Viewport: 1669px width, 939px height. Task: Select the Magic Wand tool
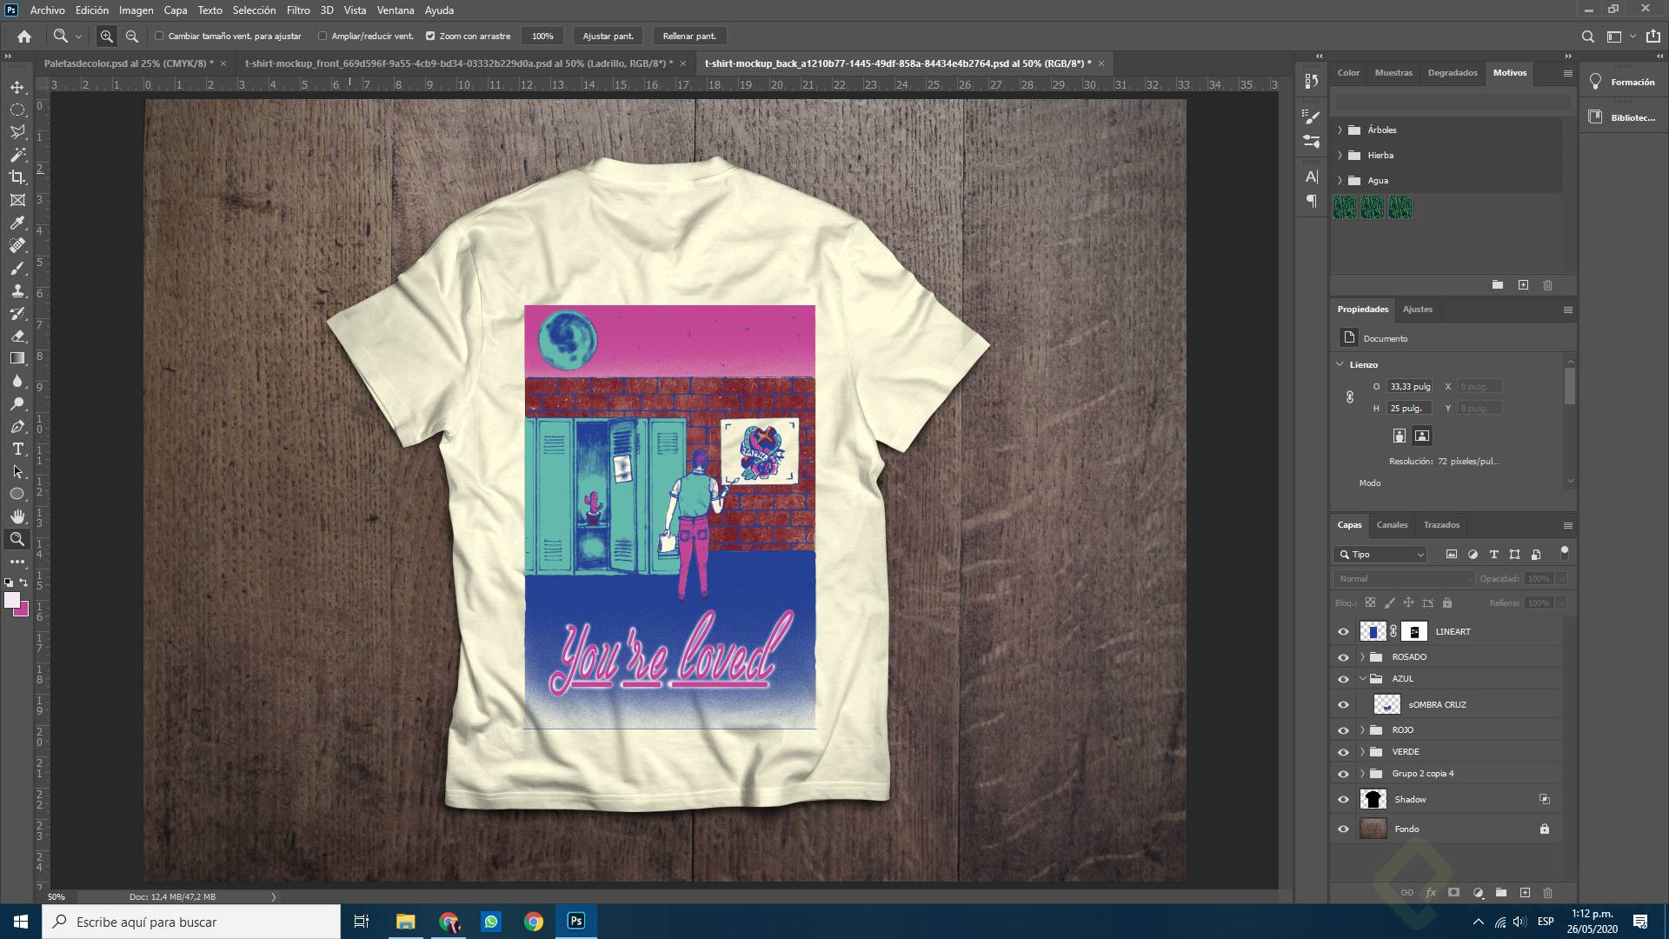click(x=17, y=155)
